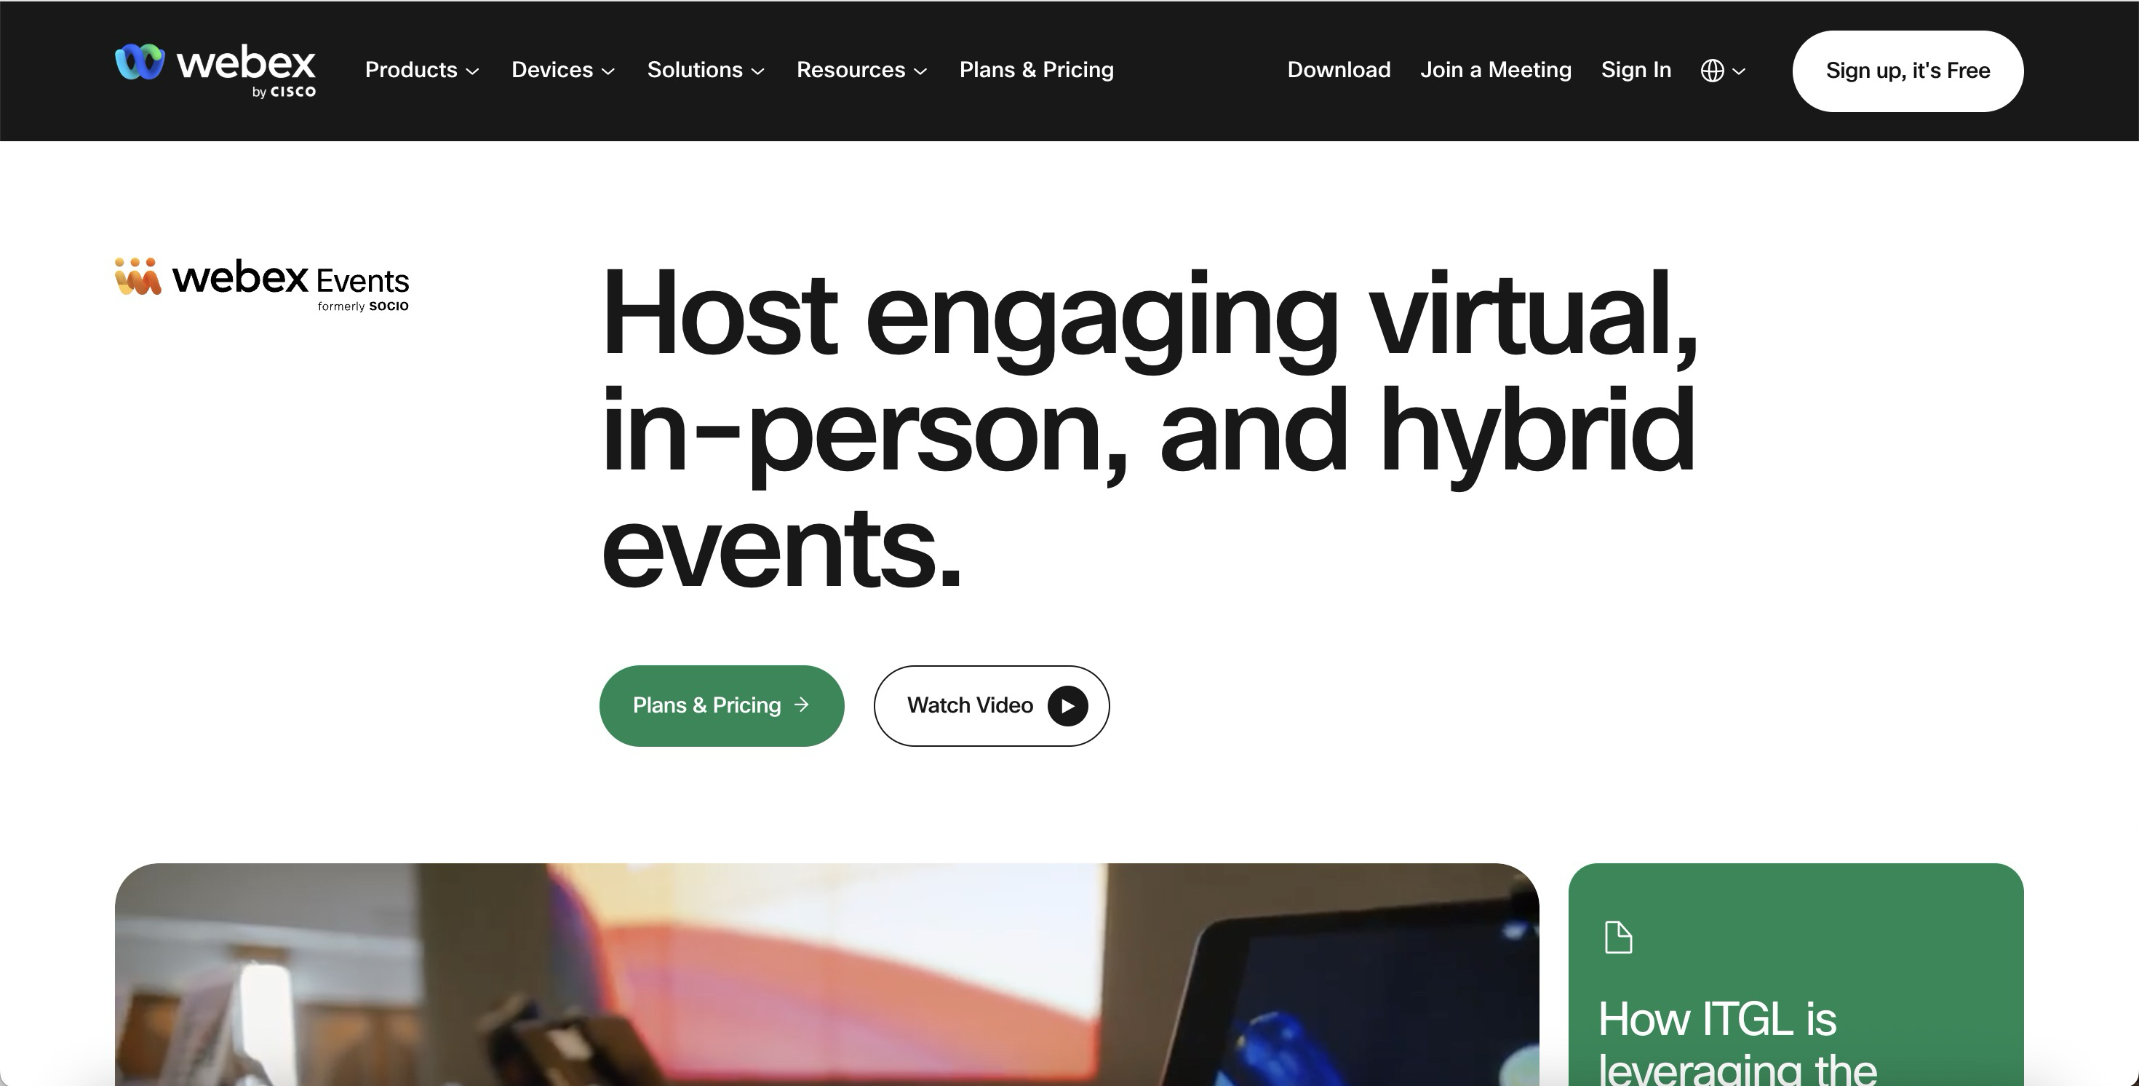The image size is (2139, 1086).
Task: Click the Webex by Cisco logo
Action: tap(215, 70)
